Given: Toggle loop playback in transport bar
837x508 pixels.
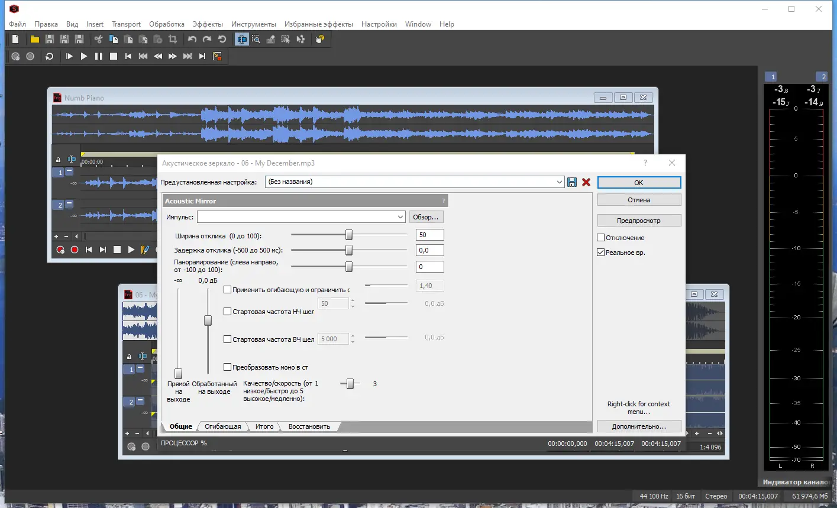Looking at the screenshot, I should tap(50, 56).
